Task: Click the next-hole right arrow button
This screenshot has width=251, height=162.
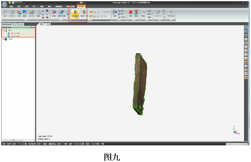Action: click(x=106, y=16)
